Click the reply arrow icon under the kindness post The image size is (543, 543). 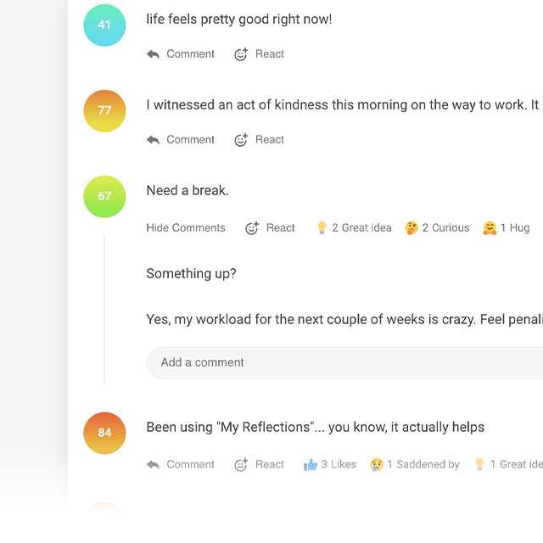coord(153,139)
